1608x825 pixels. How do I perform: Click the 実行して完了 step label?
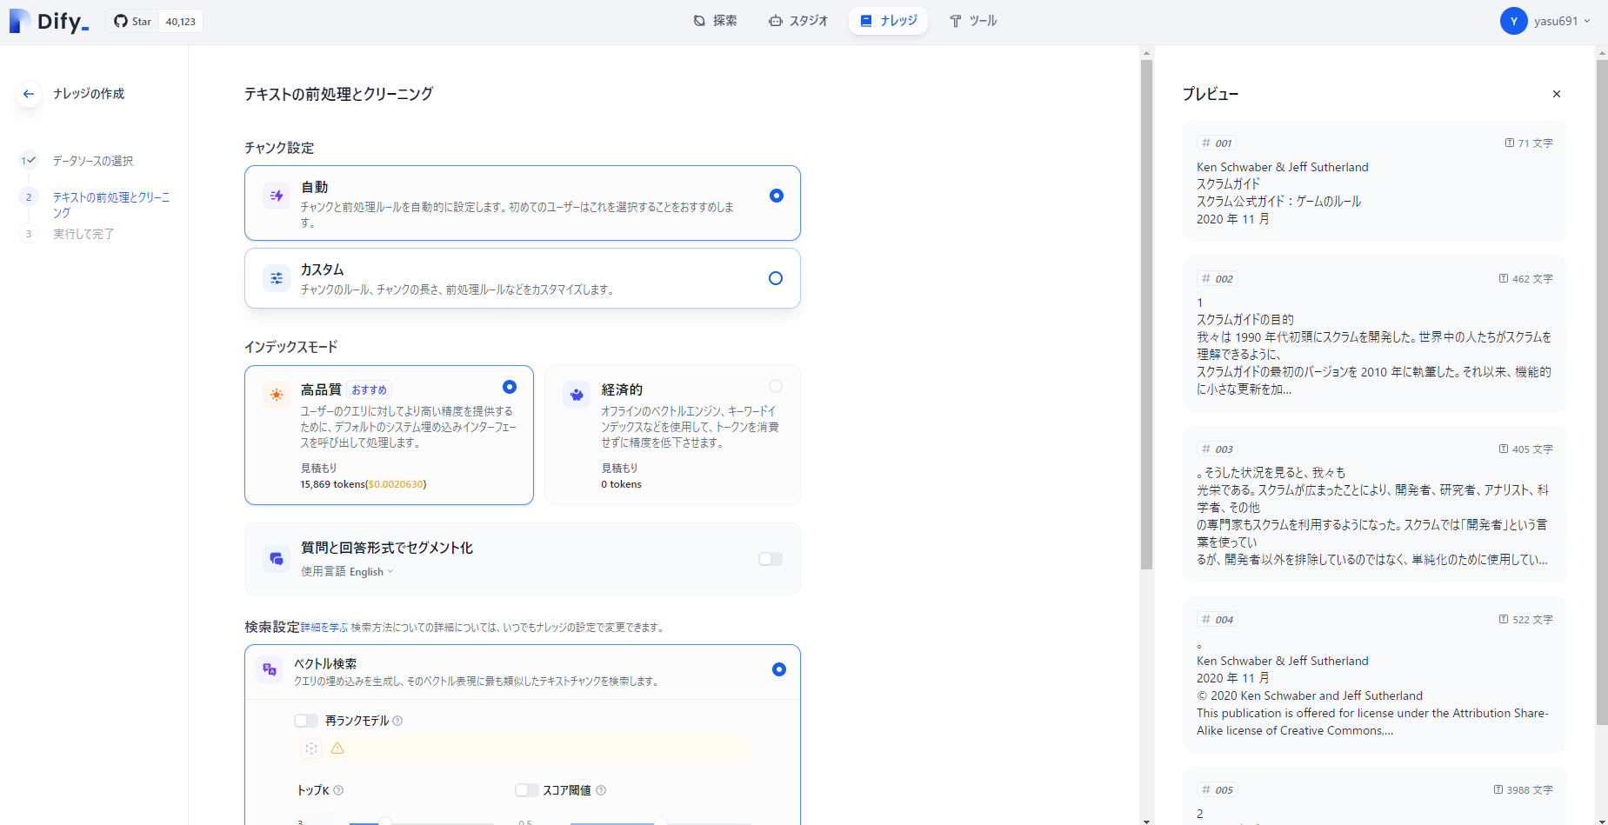(x=83, y=234)
